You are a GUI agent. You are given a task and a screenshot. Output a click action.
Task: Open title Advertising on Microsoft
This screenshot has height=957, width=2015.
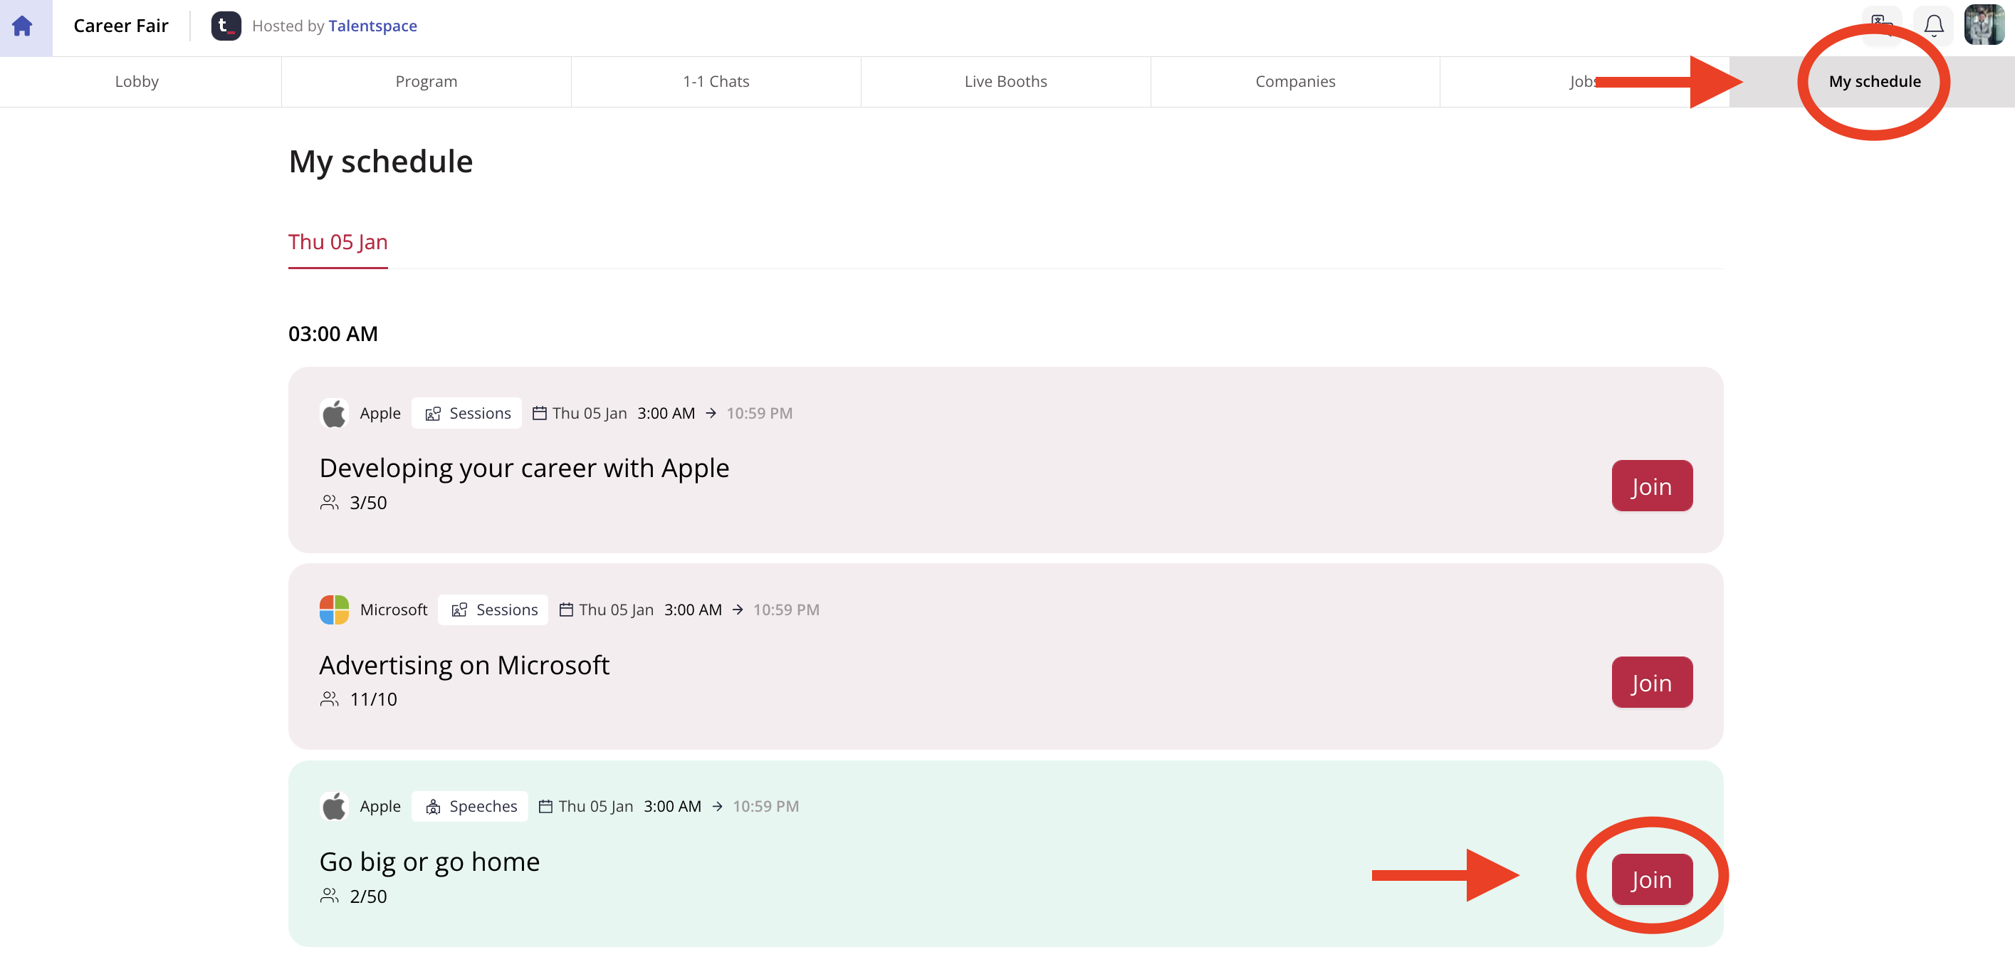[464, 665]
